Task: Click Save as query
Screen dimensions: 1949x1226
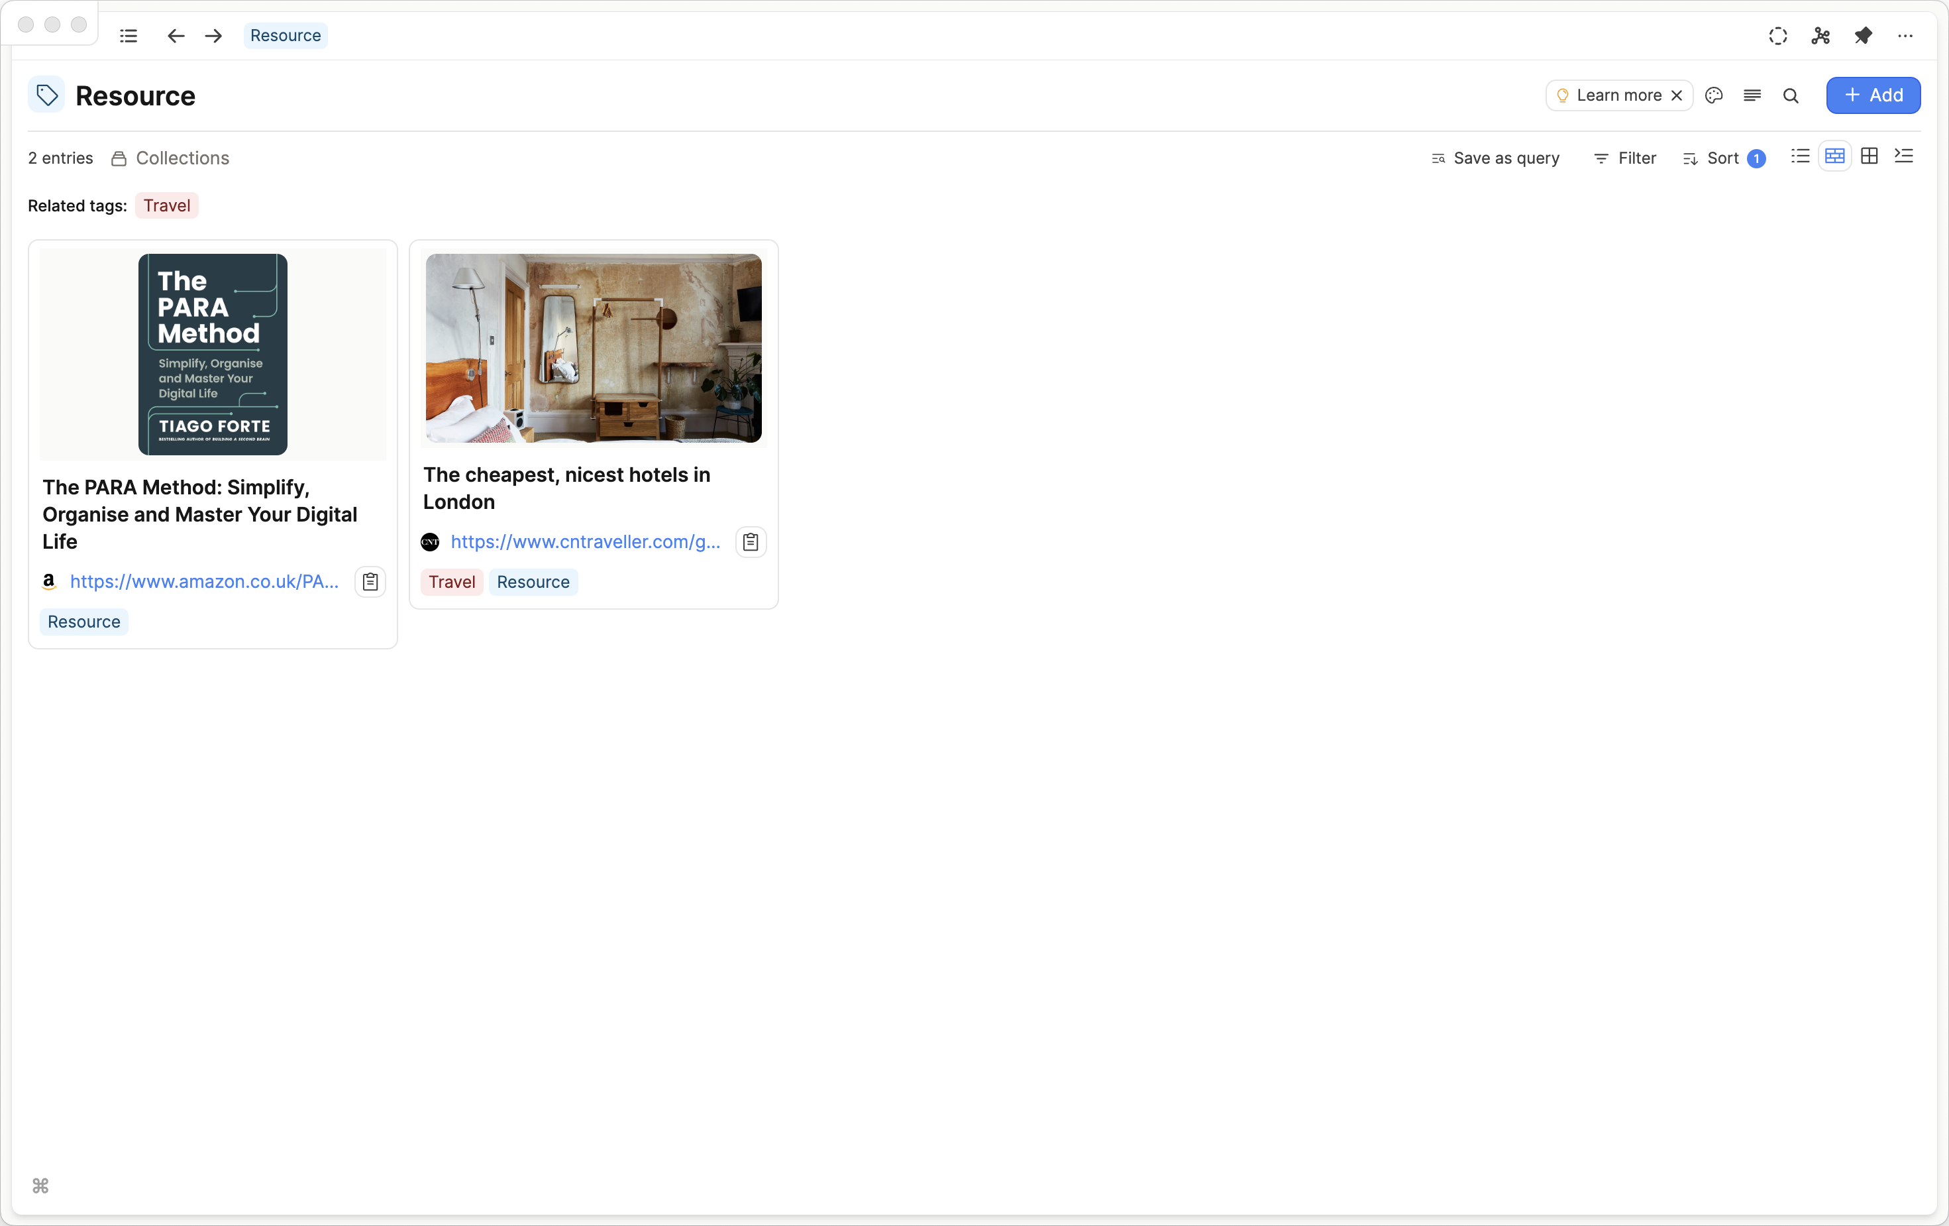Action: tap(1495, 158)
